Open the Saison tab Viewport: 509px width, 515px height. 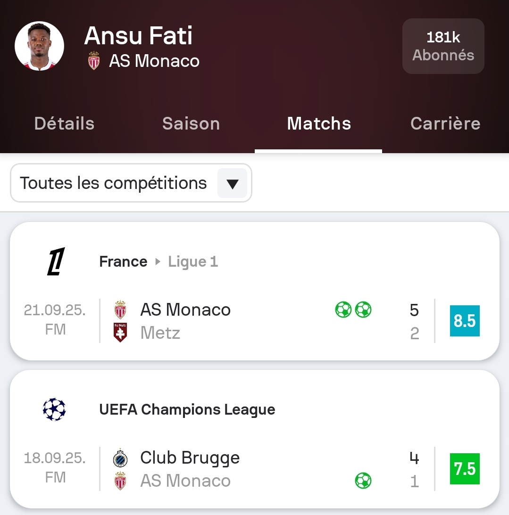191,123
